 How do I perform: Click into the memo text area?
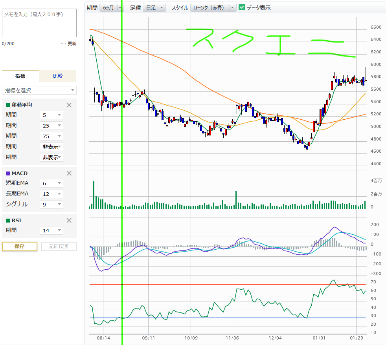tap(39, 23)
